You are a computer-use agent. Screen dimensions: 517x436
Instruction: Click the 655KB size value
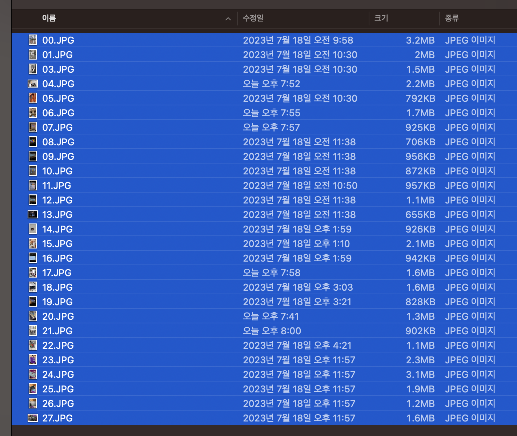[x=420, y=215]
